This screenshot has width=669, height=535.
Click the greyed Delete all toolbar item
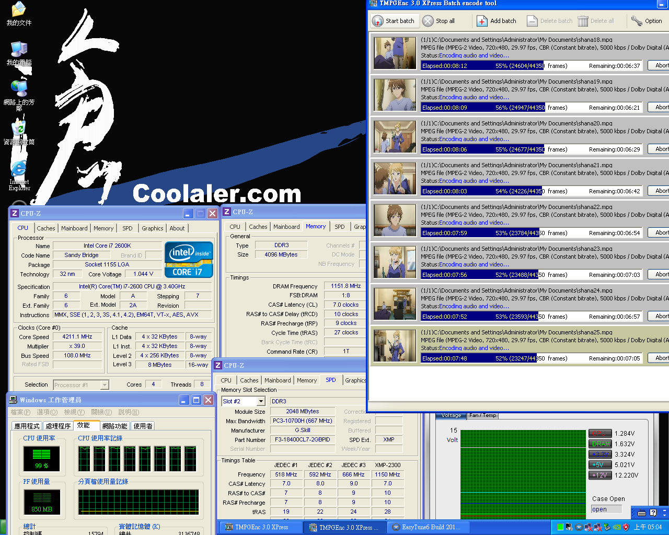pyautogui.click(x=596, y=21)
